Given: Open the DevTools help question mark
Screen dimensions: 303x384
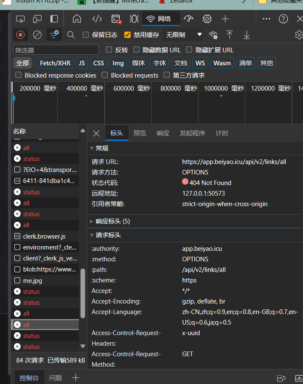Looking at the screenshot, I should [x=283, y=19].
